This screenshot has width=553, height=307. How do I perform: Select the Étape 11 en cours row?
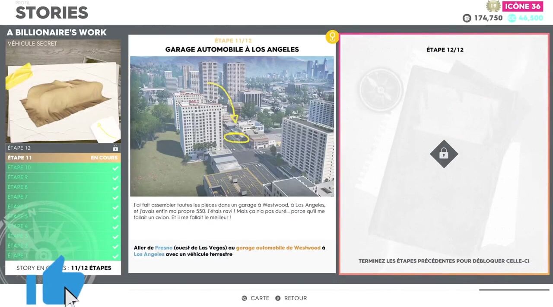tap(63, 158)
